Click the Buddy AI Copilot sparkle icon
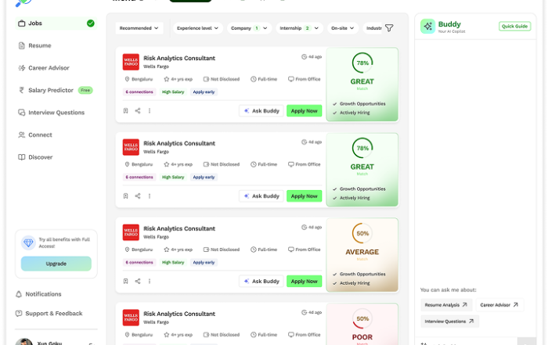Screen dimensions: 548x345 pyautogui.click(x=427, y=27)
